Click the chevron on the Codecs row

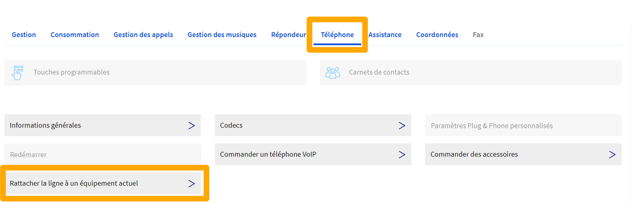click(402, 126)
